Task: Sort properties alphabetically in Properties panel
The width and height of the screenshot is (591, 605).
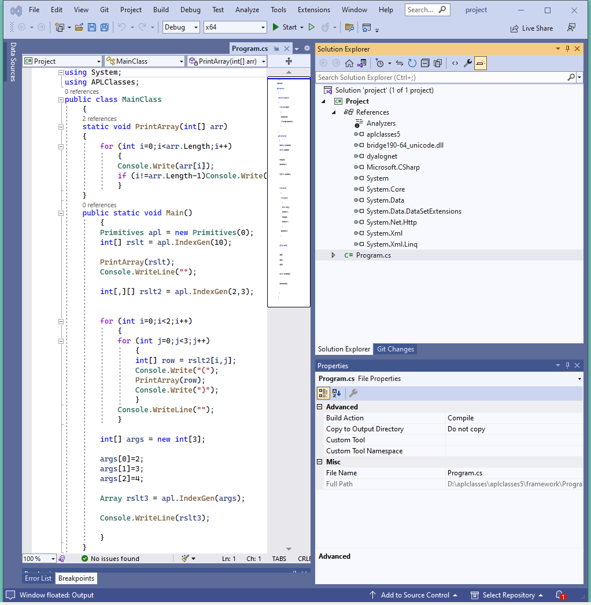Action: click(x=337, y=393)
